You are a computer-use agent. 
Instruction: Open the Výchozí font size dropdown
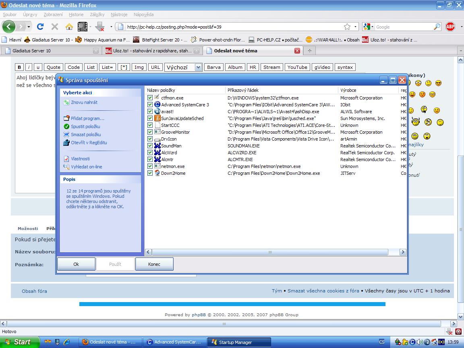pos(198,67)
